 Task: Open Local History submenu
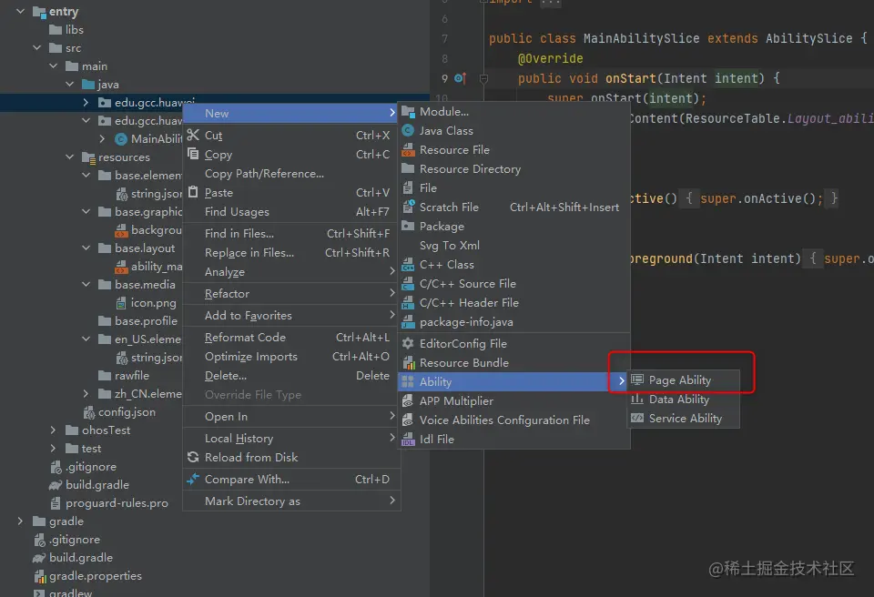291,438
